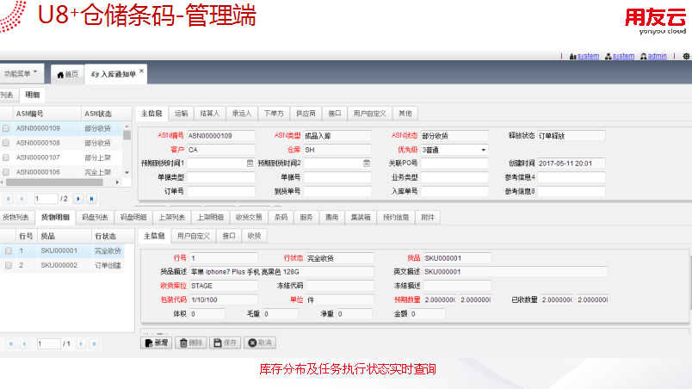Image resolution: width=692 pixels, height=389 pixels.
Task: Click the 保存 button
Action: tap(226, 343)
